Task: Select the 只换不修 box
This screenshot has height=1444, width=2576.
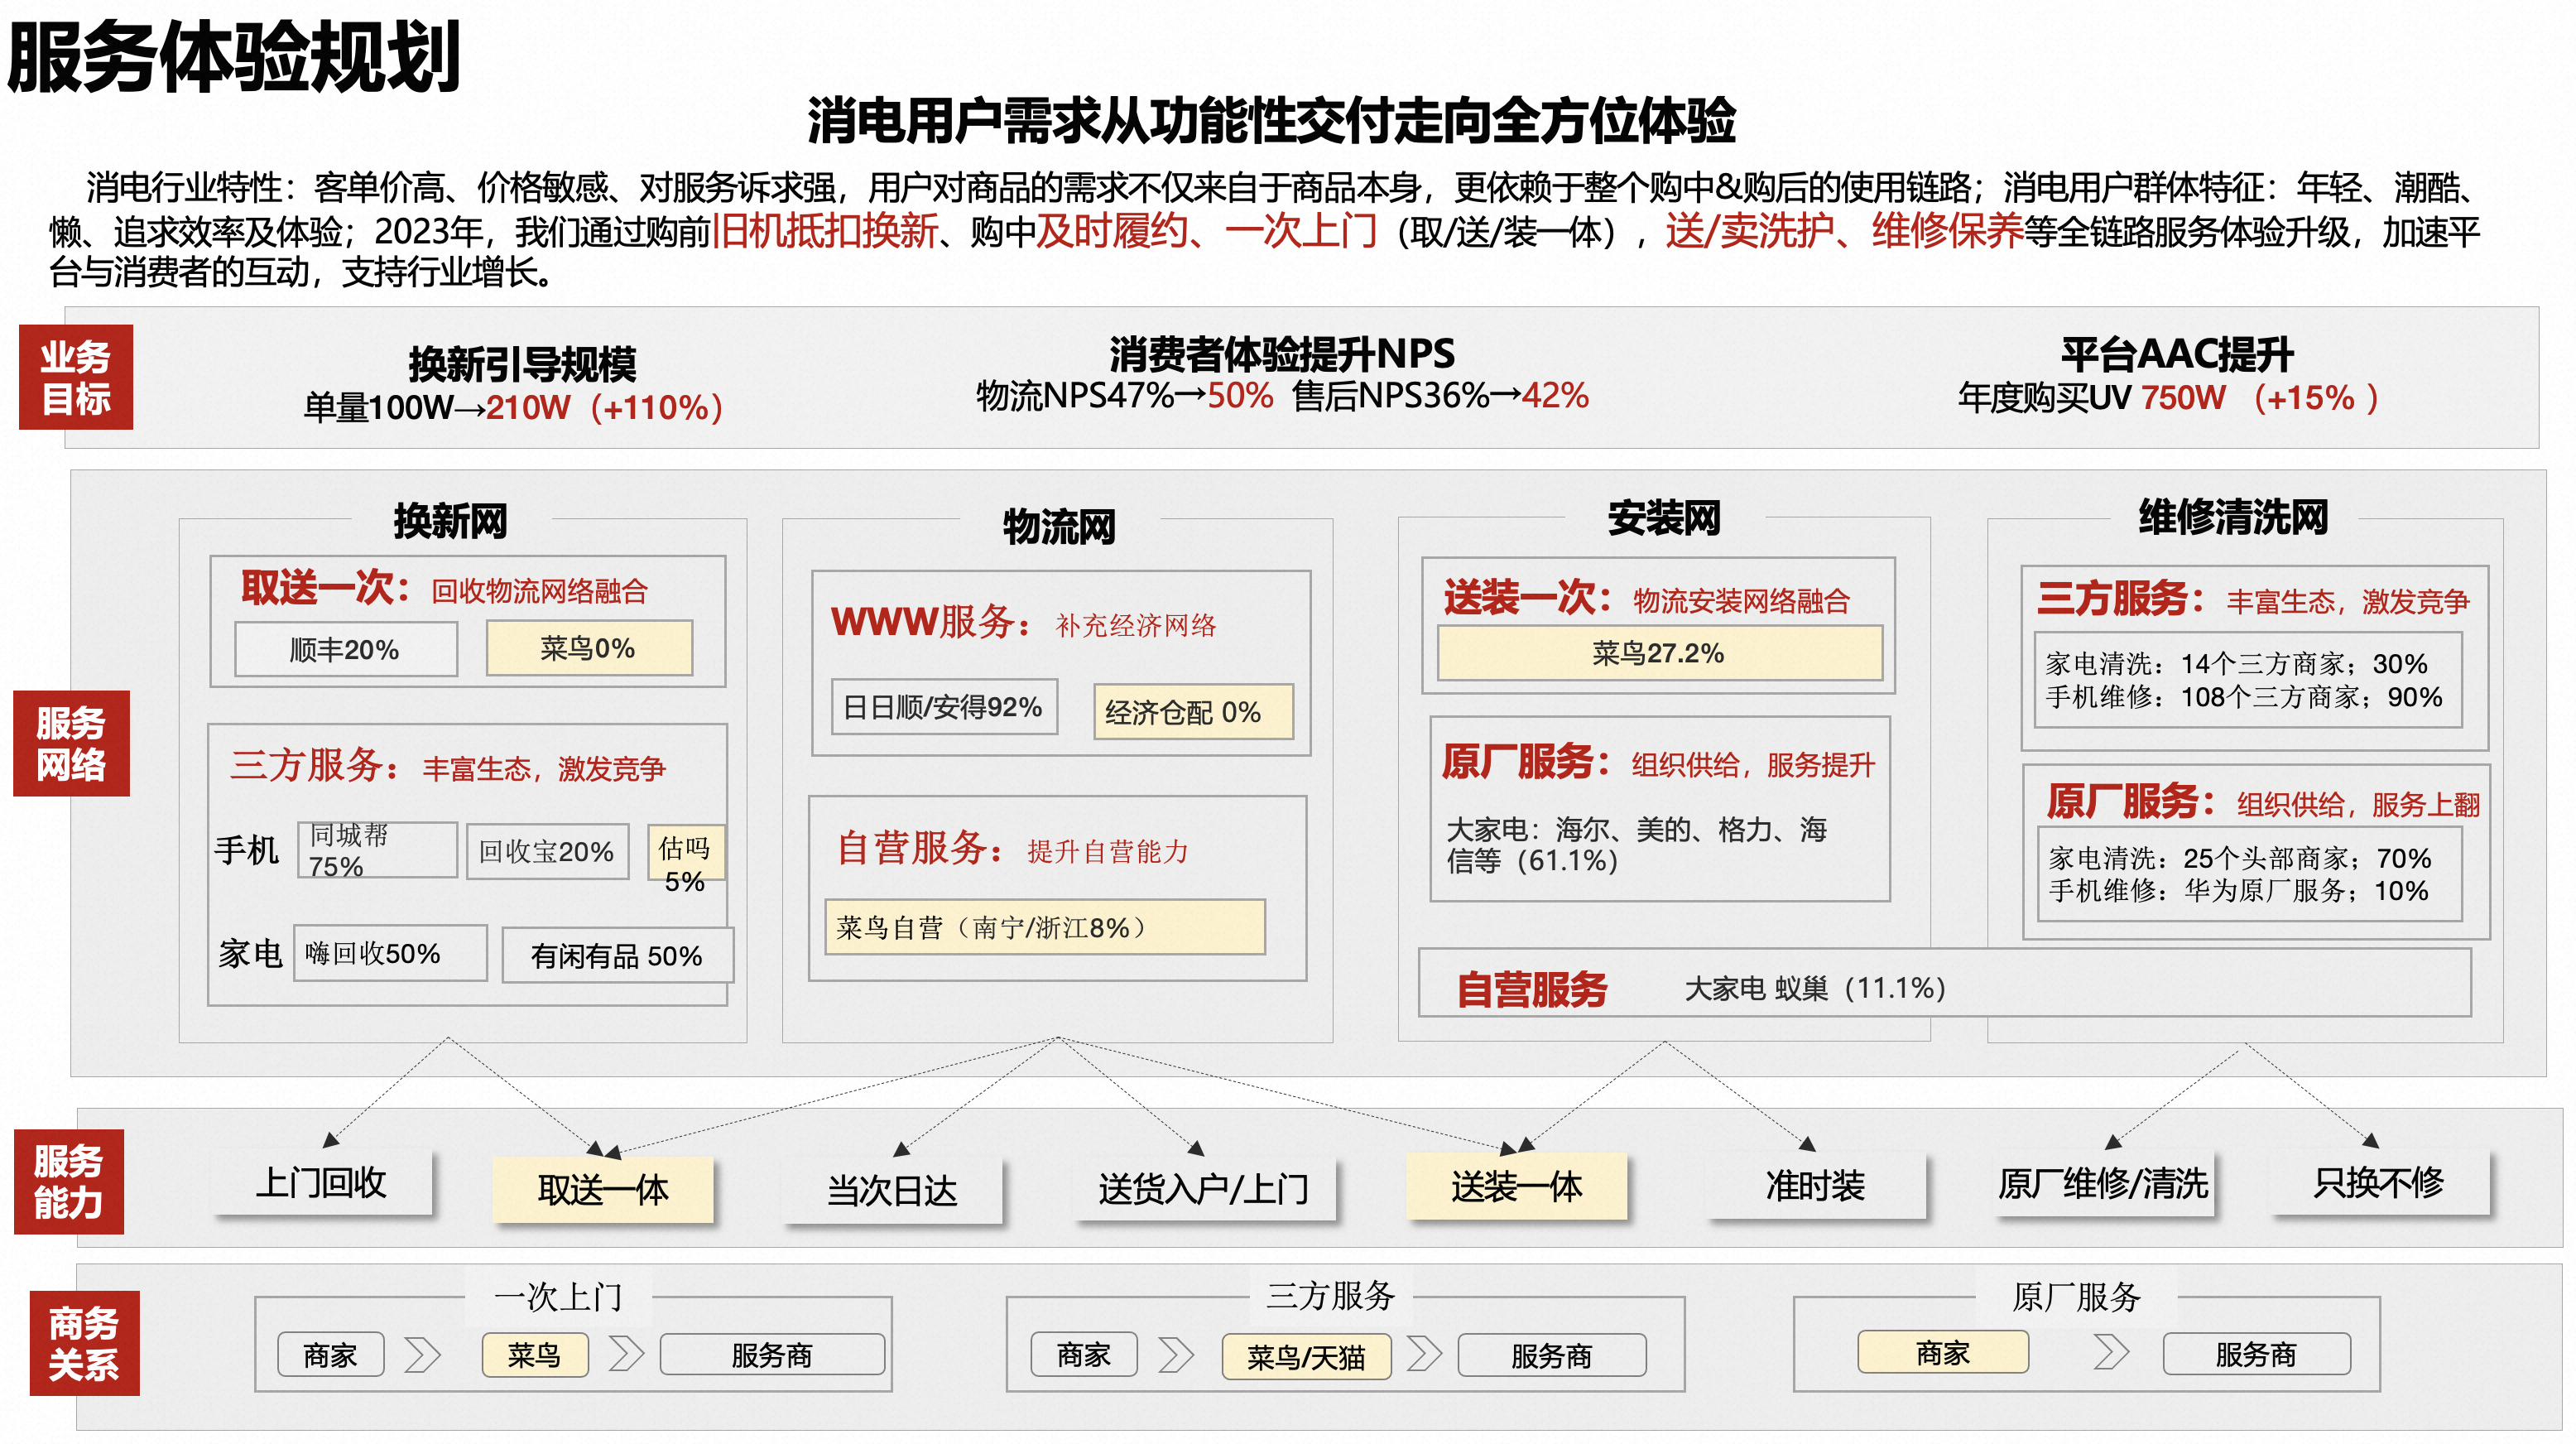Action: pyautogui.click(x=2378, y=1183)
